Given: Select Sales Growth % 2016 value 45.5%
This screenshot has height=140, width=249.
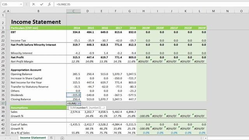Looking at the screenshot, I should pyautogui.click(x=102, y=116).
